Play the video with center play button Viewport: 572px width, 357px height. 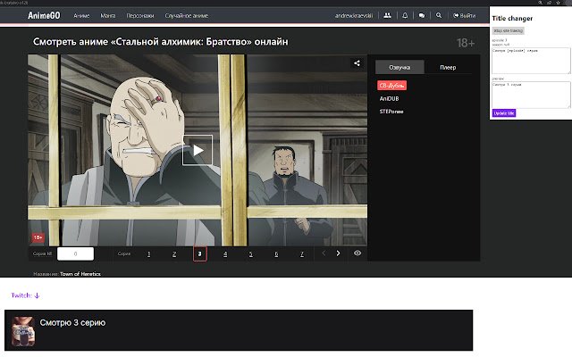[x=198, y=150]
